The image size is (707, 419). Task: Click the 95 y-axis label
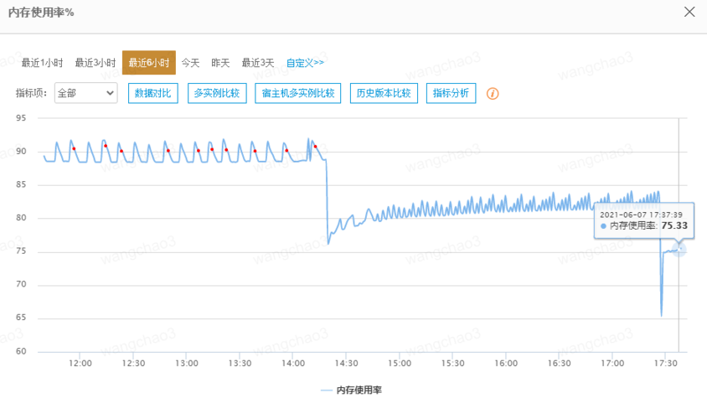21,118
